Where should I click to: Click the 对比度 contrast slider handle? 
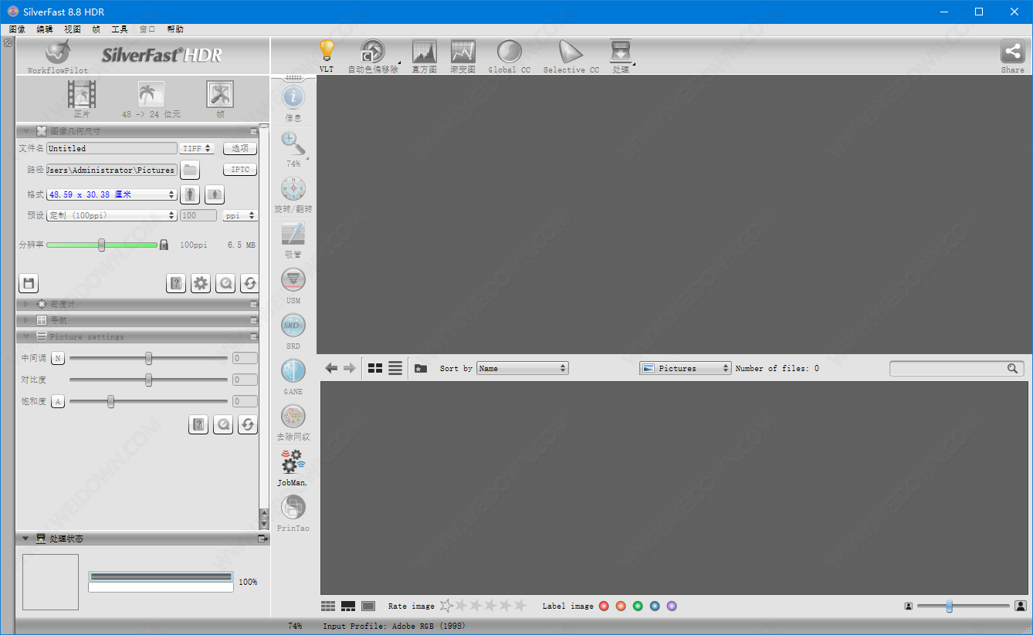tap(148, 380)
